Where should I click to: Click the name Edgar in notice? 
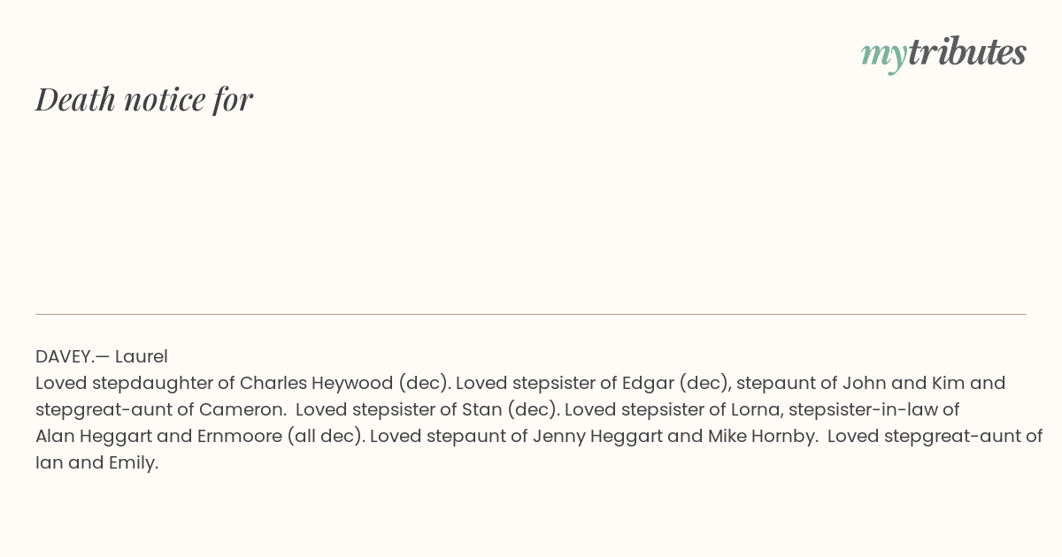648,383
